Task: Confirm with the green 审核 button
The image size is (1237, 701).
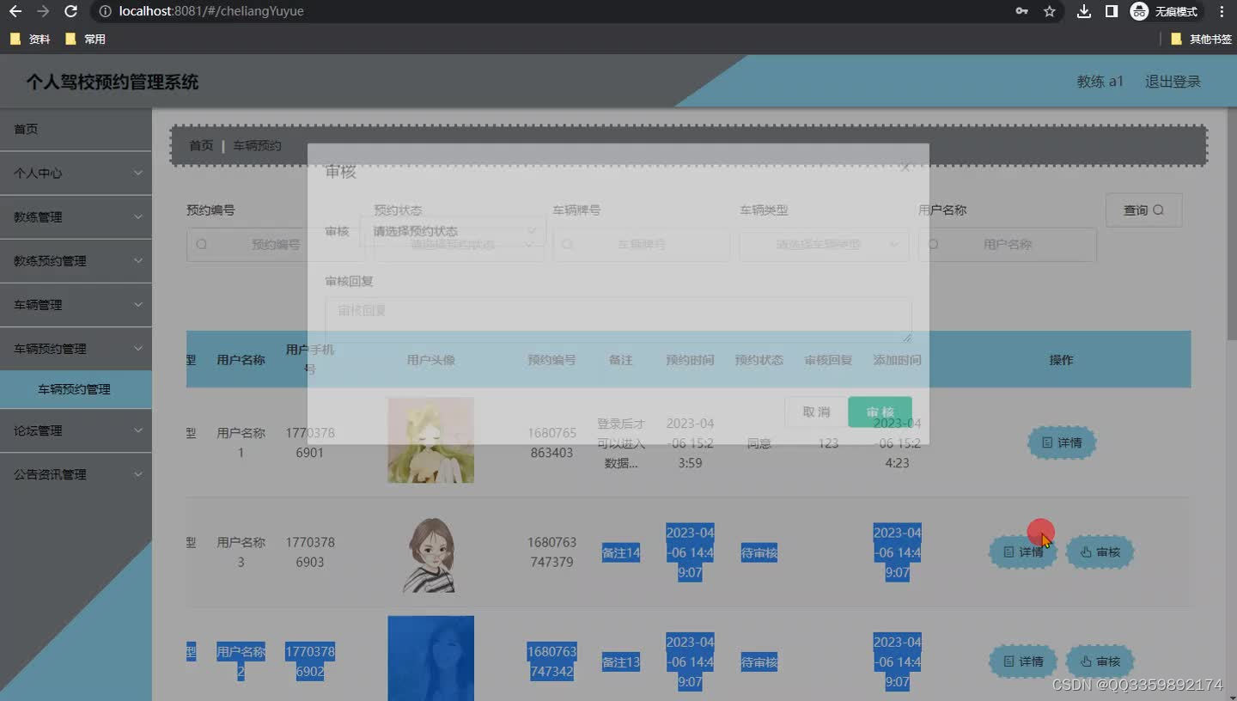Action: 880,412
